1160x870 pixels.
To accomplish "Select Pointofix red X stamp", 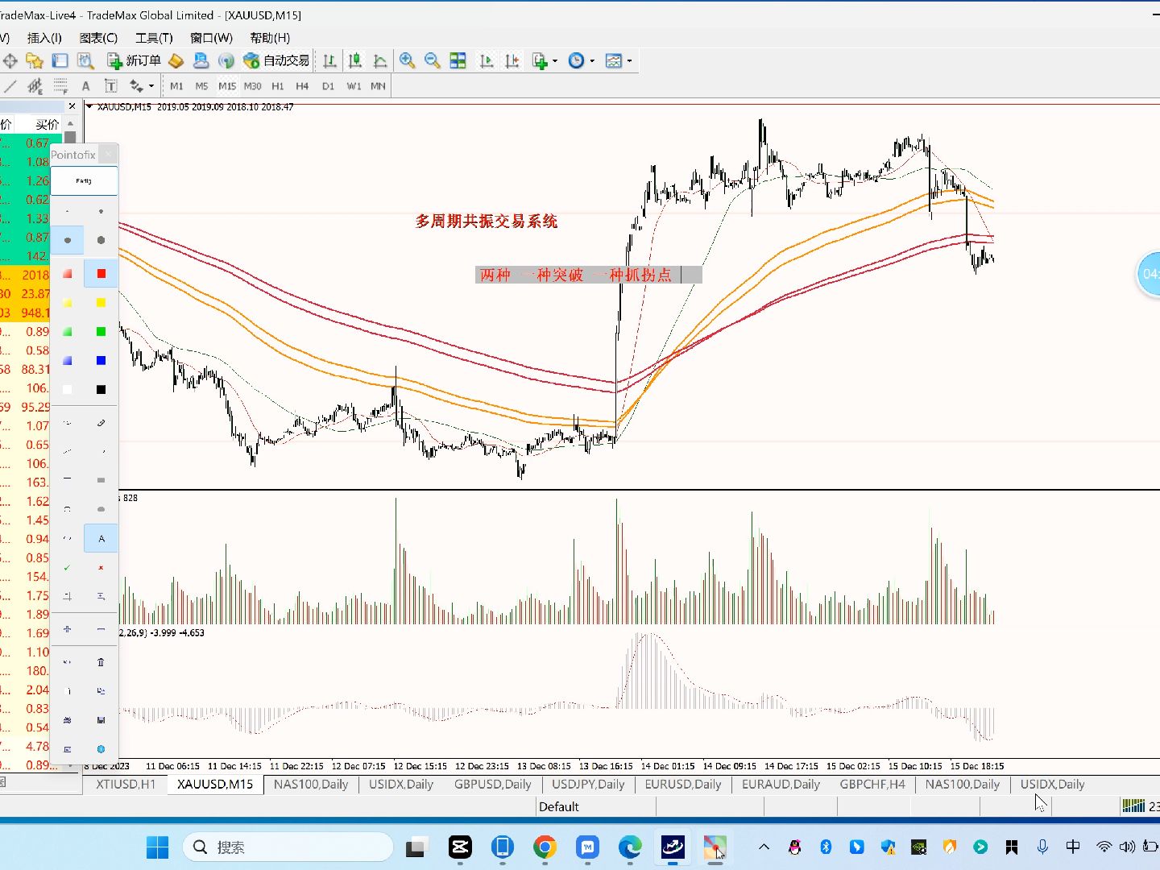I will coord(101,567).
